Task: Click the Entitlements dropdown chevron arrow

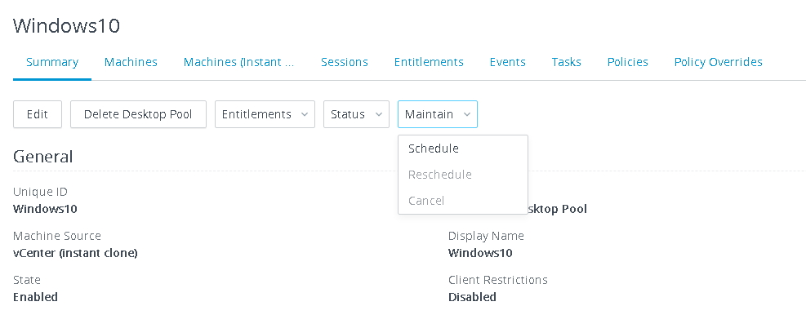Action: tap(305, 114)
